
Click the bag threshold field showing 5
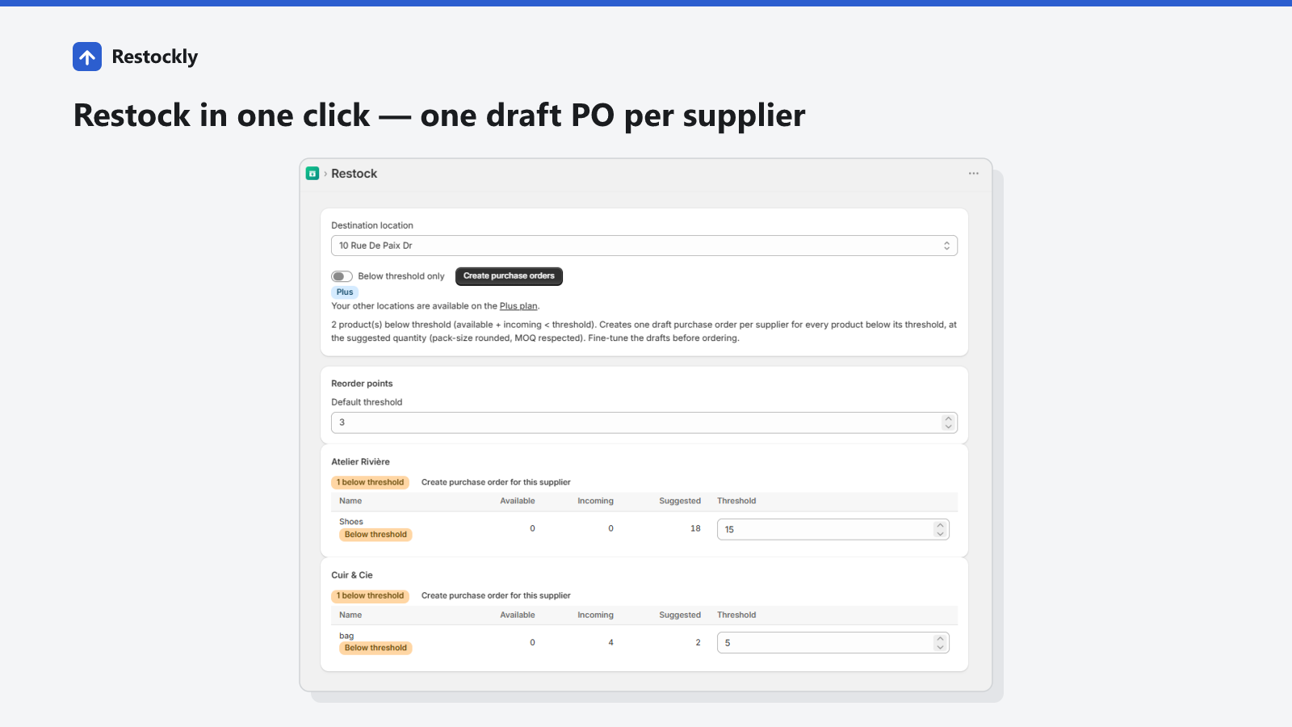[x=833, y=643]
